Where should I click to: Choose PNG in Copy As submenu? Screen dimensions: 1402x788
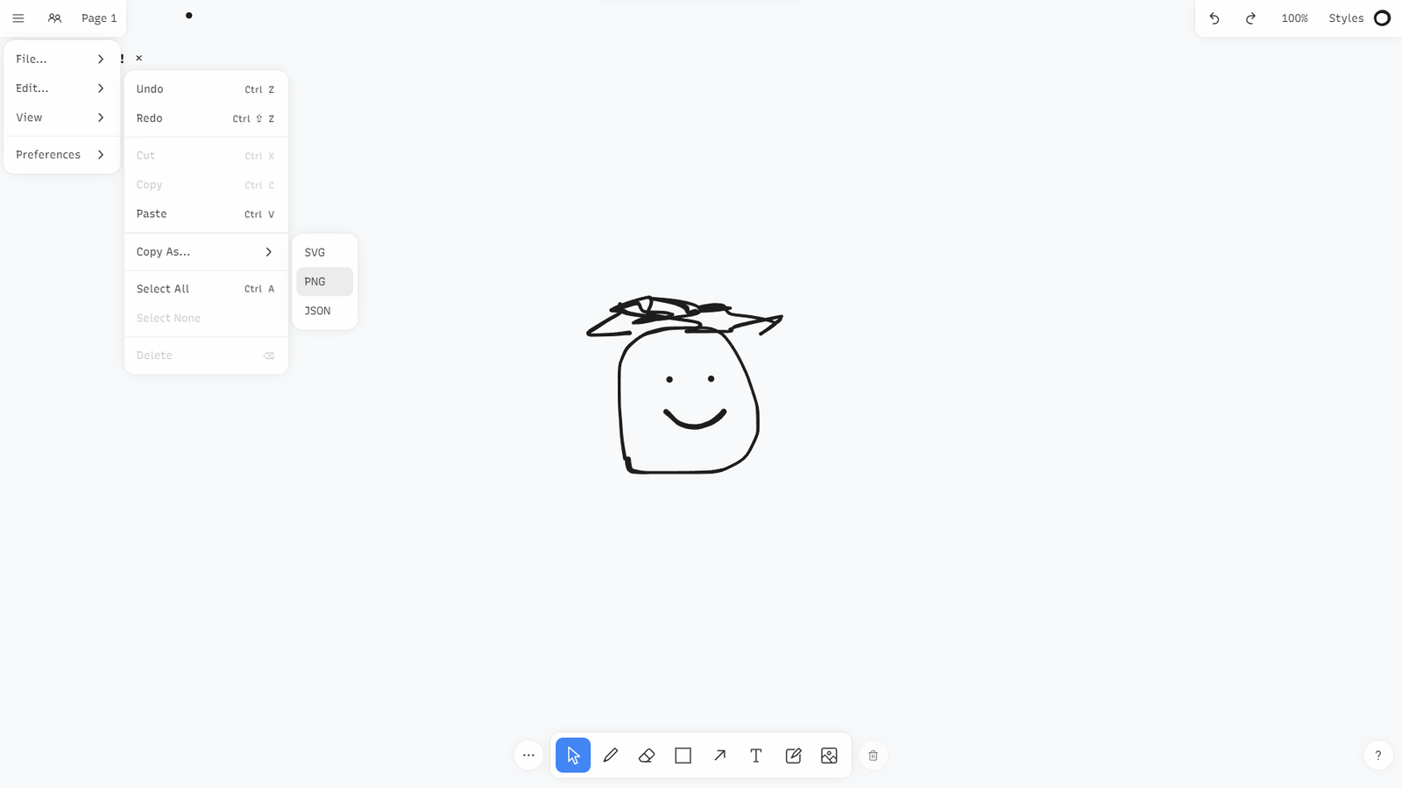[324, 282]
